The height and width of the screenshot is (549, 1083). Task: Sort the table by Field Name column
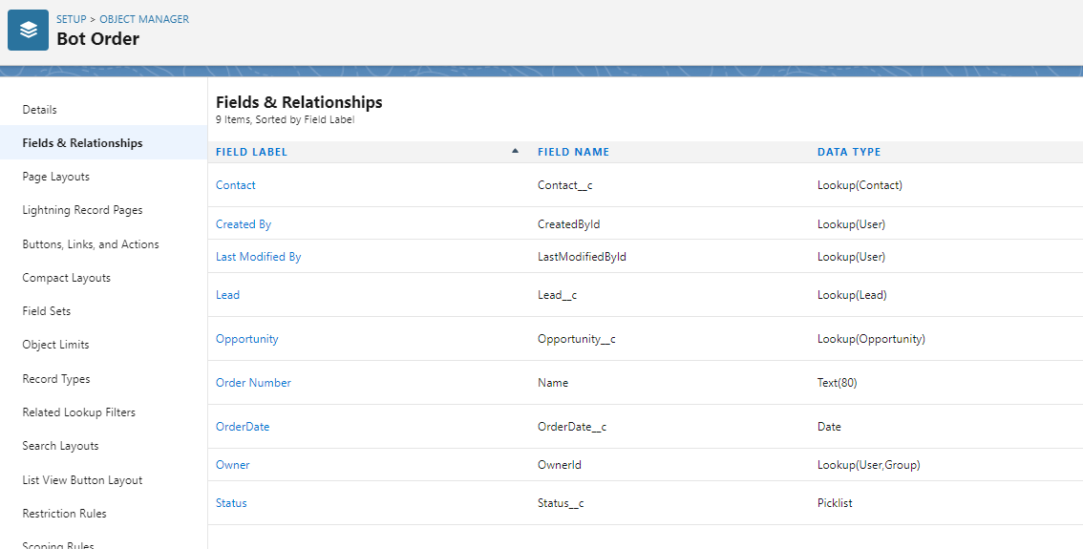point(573,152)
